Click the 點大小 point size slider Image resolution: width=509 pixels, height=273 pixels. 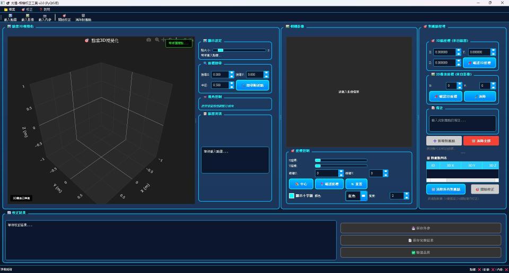(234, 50)
